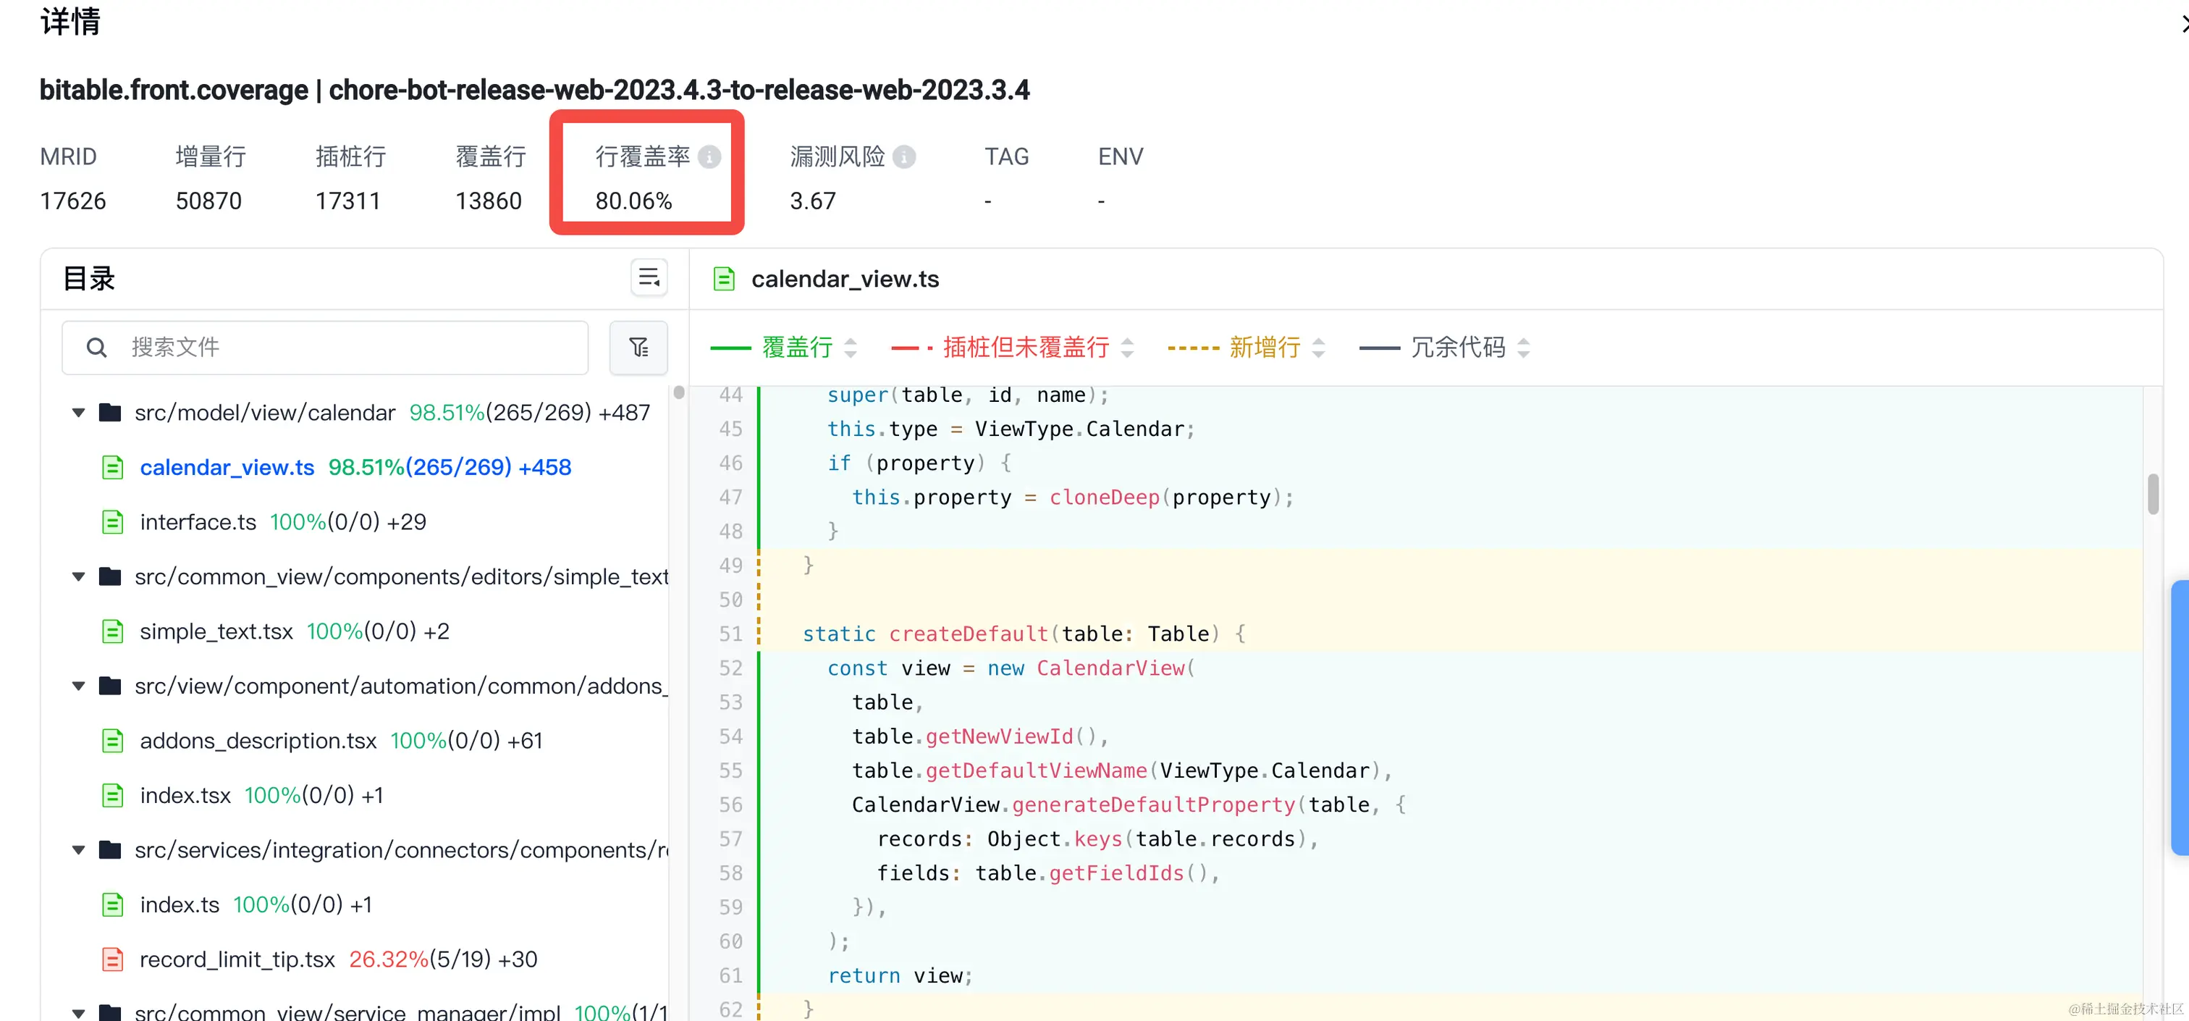Click the folder icon of src/common_view/components/editors/simple_text

(109, 576)
